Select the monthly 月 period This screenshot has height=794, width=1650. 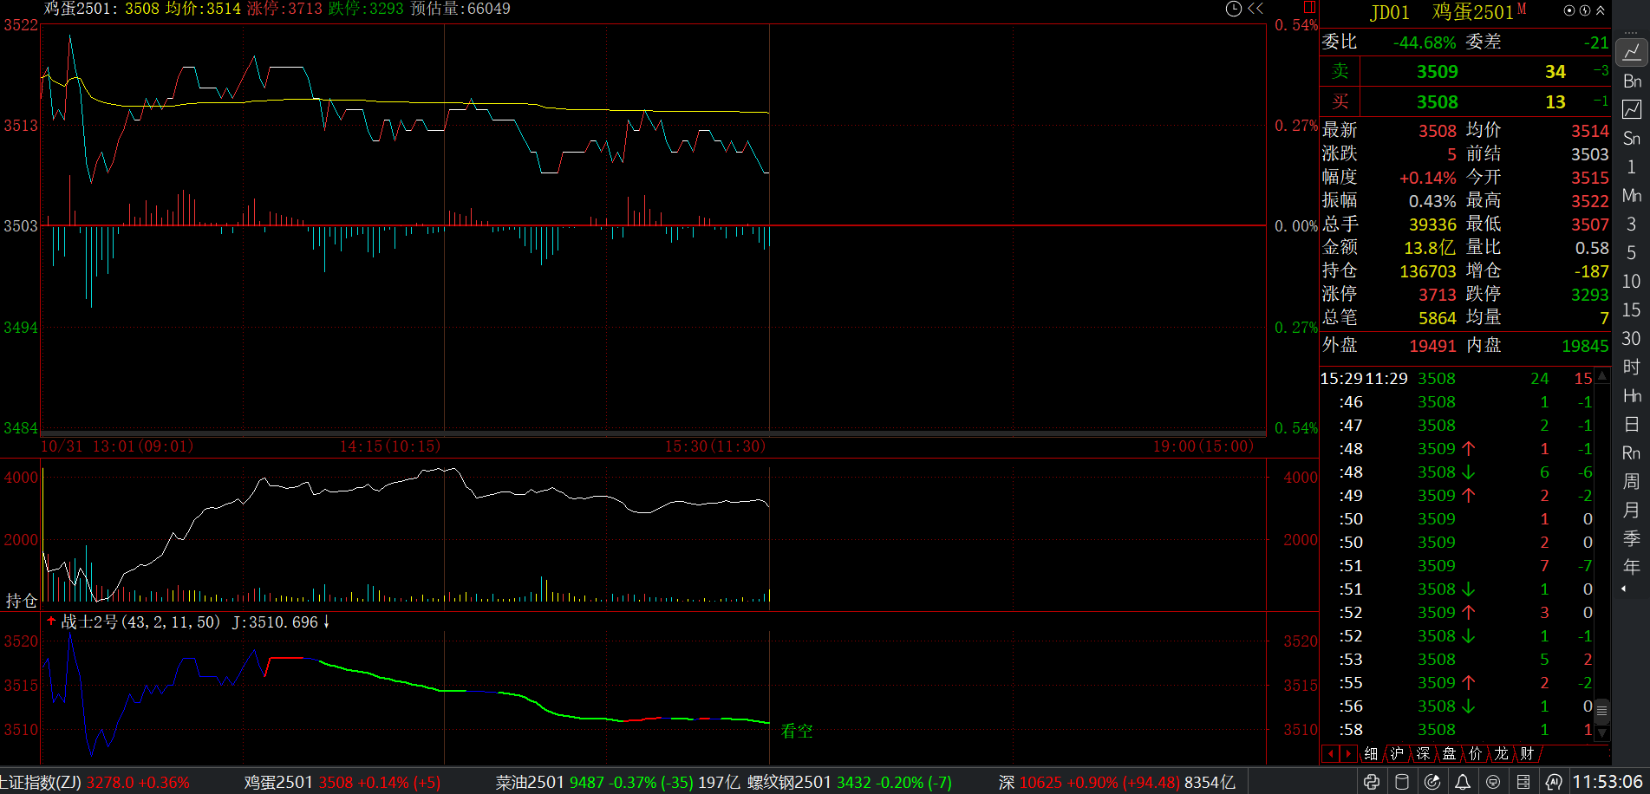[1632, 510]
